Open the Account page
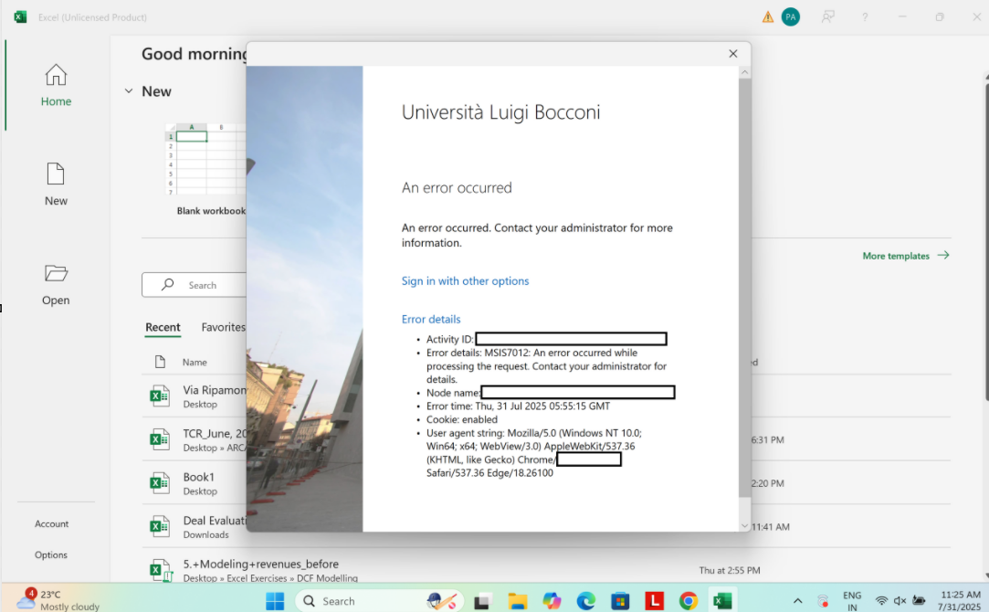 52,523
